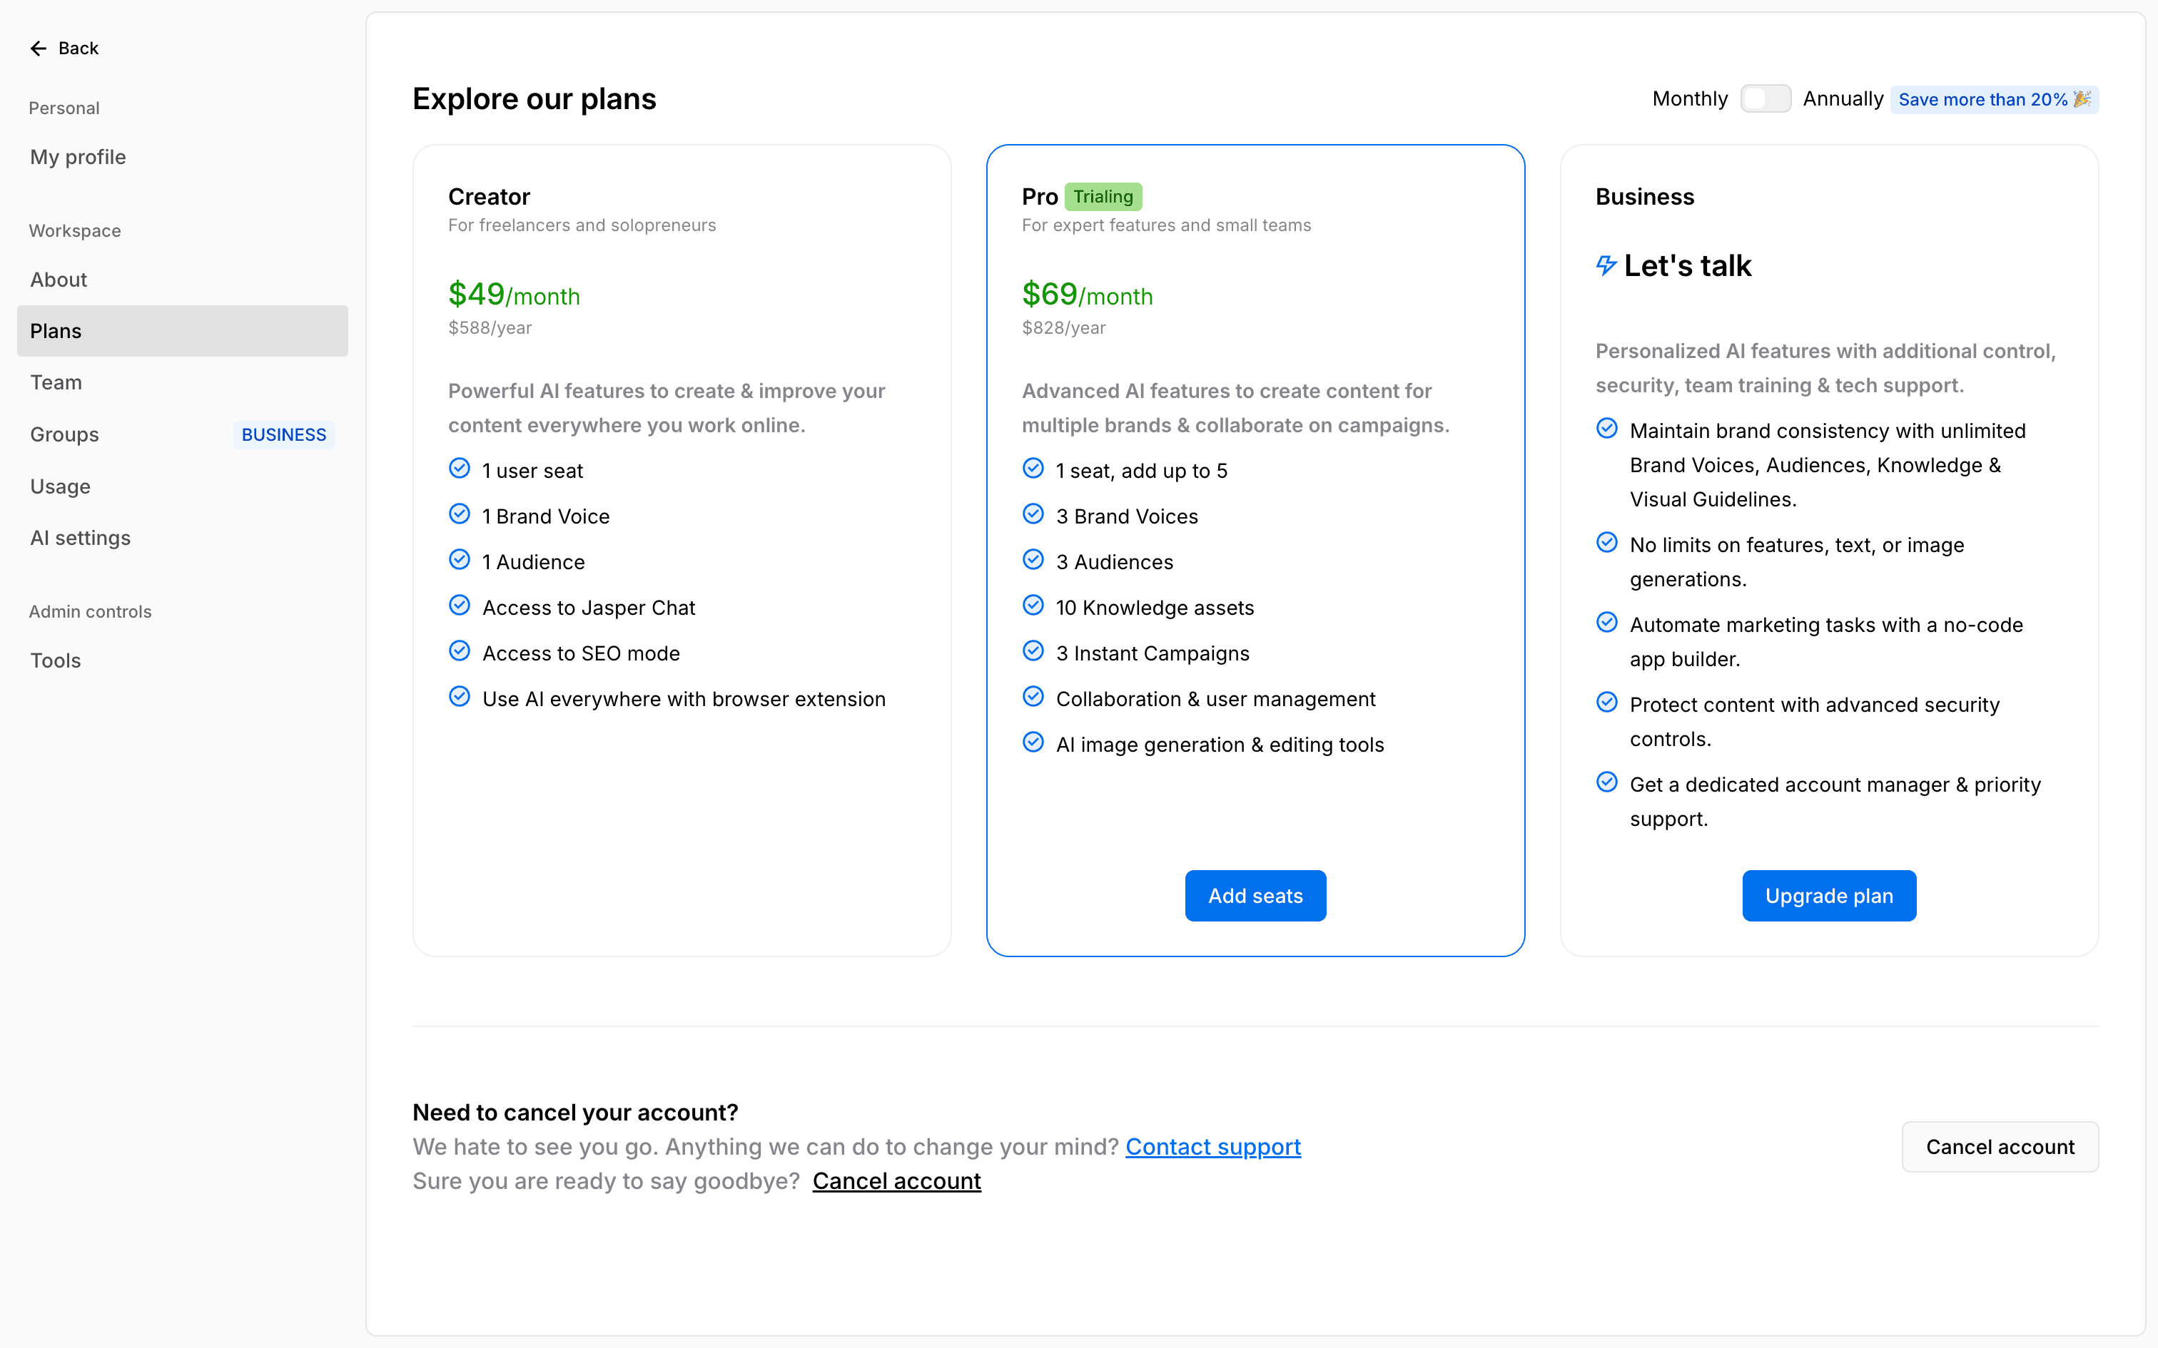Viewport: 2158px width, 1348px height.
Task: Click the checkmark beside No limits on features
Action: pos(1606,543)
